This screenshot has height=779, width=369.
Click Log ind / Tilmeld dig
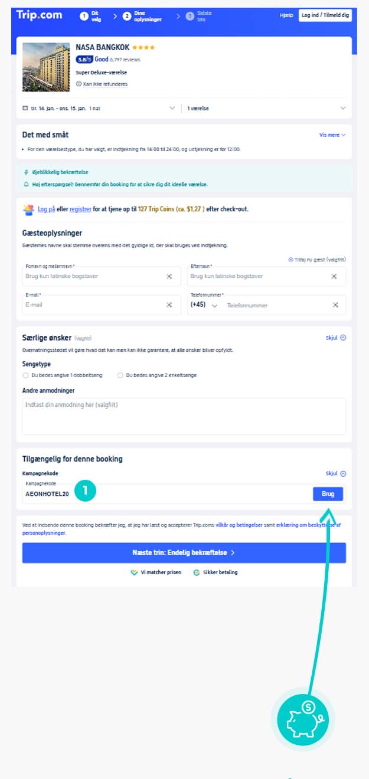click(x=325, y=15)
